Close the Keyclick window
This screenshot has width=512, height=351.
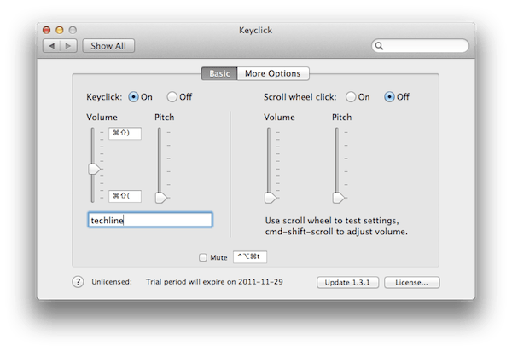47,31
